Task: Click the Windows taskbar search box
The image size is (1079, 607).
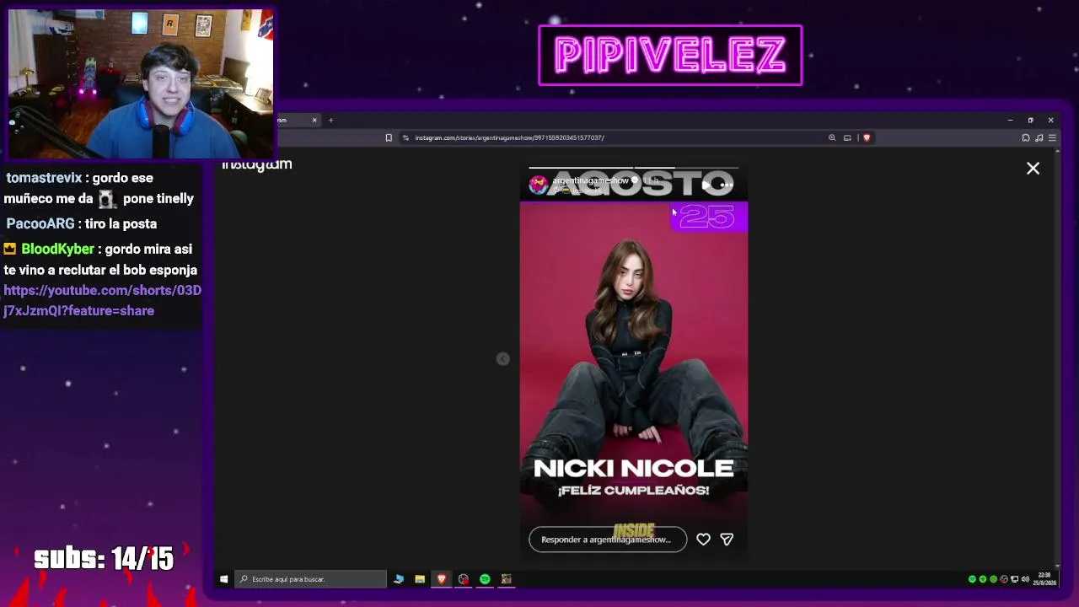Action: pyautogui.click(x=311, y=579)
